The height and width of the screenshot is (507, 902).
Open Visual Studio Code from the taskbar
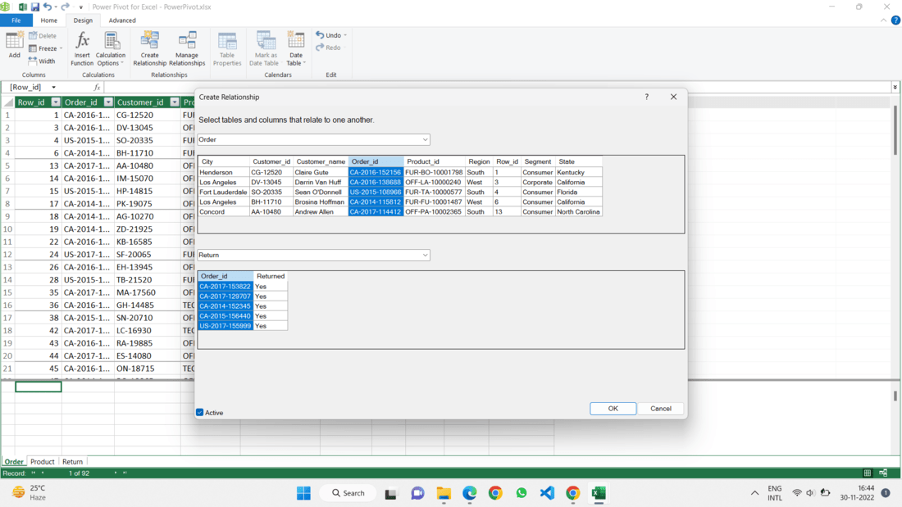tap(547, 493)
